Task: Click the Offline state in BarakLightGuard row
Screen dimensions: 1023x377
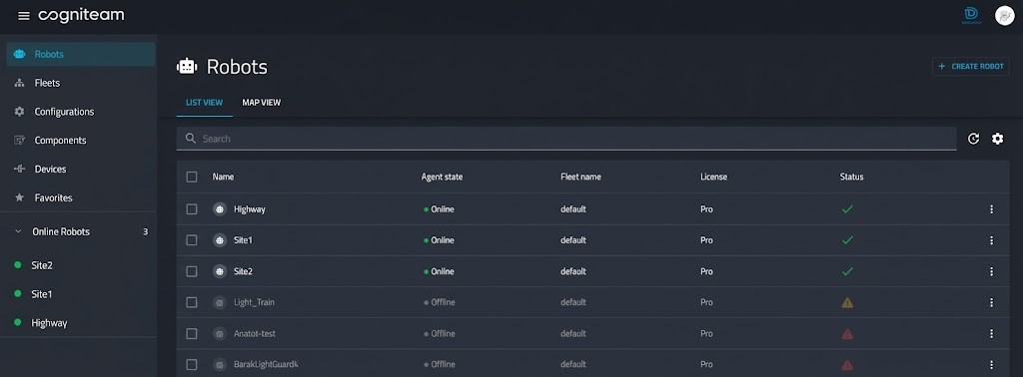Action: tap(440, 365)
